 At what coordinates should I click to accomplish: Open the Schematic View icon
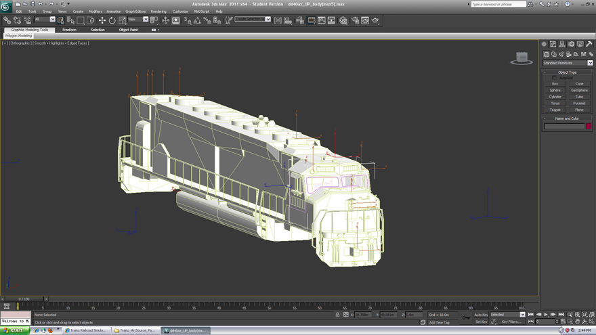pyautogui.click(x=331, y=20)
